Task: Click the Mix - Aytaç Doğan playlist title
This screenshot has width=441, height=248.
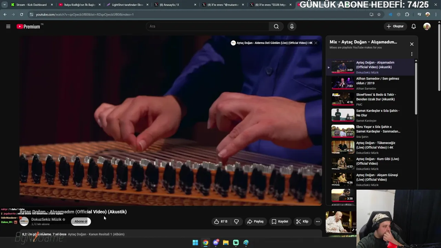Action: pyautogui.click(x=363, y=42)
